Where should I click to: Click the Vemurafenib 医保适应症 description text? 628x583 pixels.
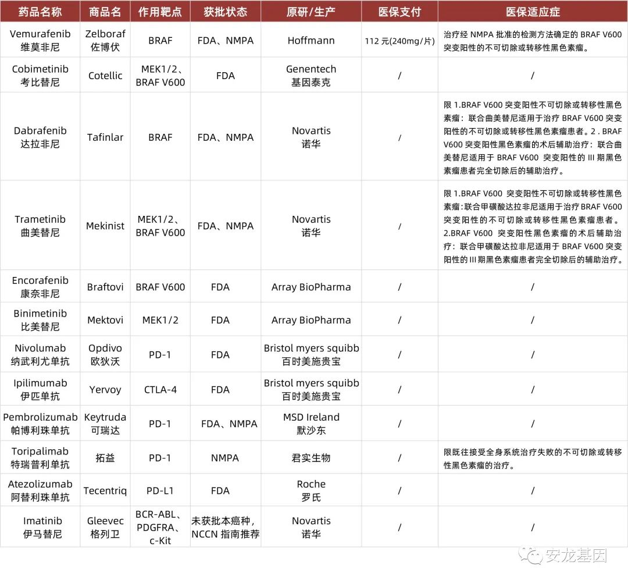533,41
